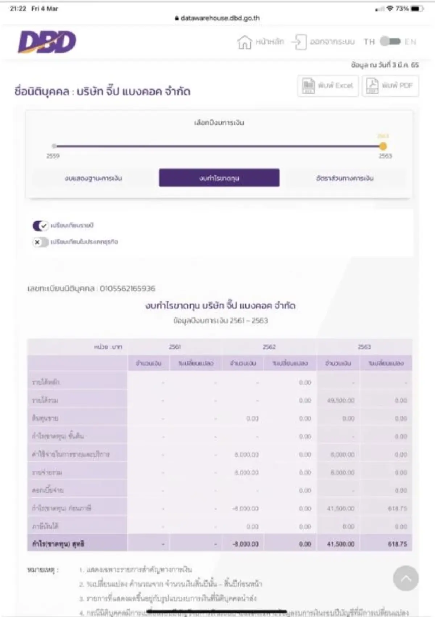Click the logout door icon
435x617 pixels.
[x=299, y=42]
